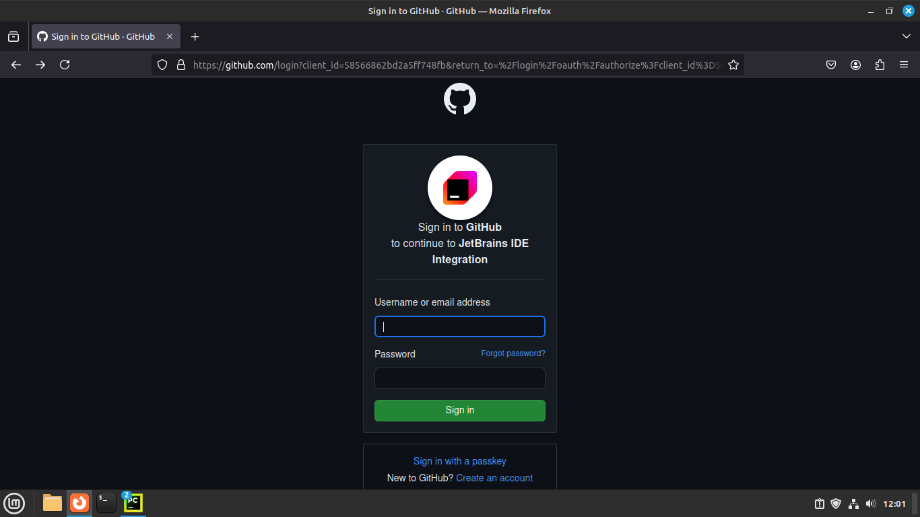The image size is (920, 517).
Task: Open the volume speaker tray icon
Action: tap(870, 504)
